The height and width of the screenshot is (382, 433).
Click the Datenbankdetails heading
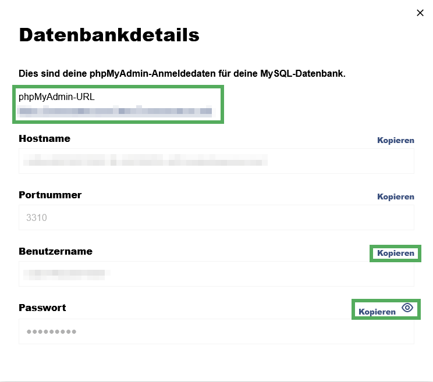pos(109,35)
